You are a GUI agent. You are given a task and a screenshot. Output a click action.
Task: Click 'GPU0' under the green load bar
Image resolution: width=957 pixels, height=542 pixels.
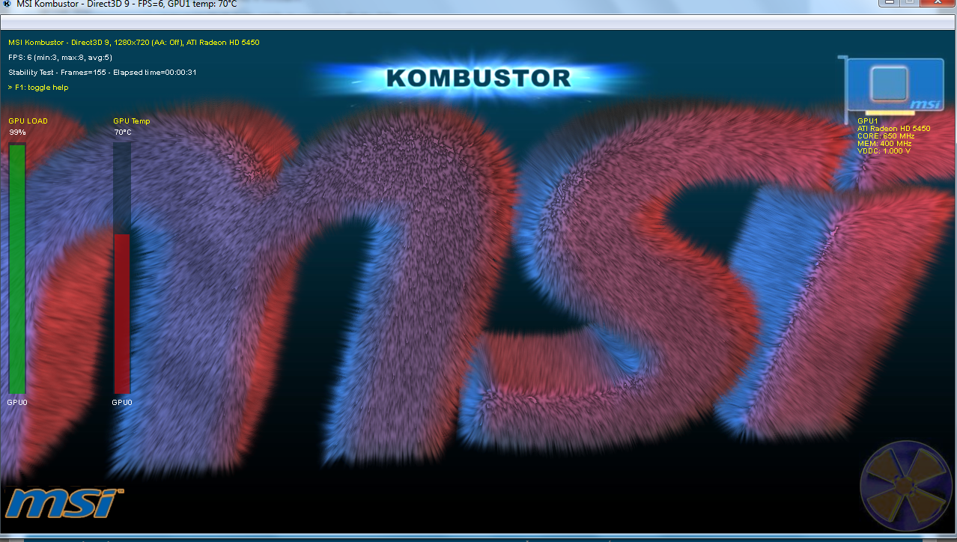17,403
